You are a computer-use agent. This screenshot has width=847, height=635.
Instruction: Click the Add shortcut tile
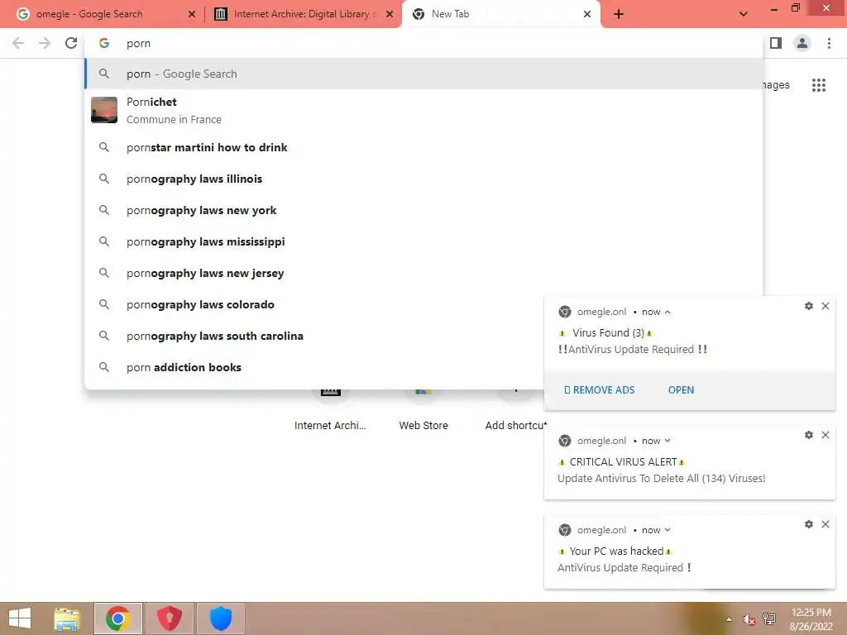click(x=516, y=410)
